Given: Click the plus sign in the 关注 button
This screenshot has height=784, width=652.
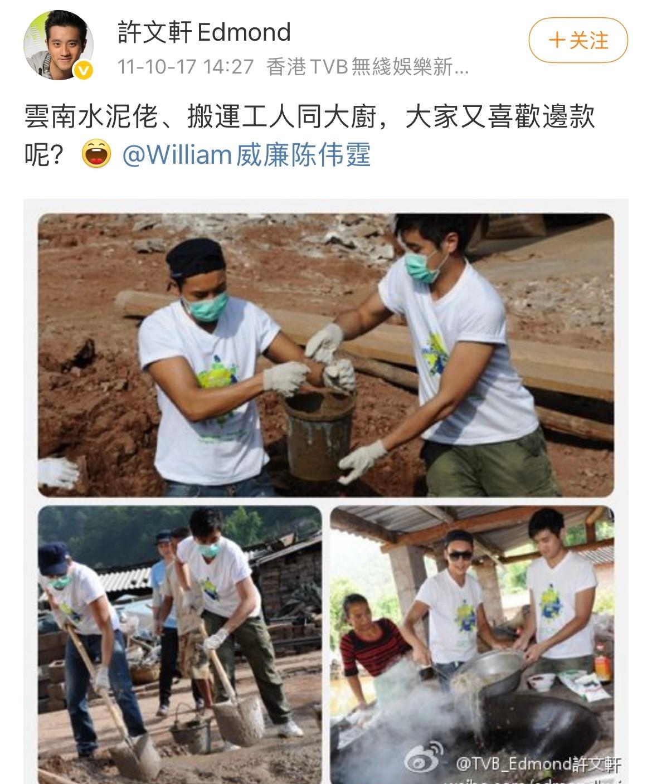Looking at the screenshot, I should [x=557, y=41].
